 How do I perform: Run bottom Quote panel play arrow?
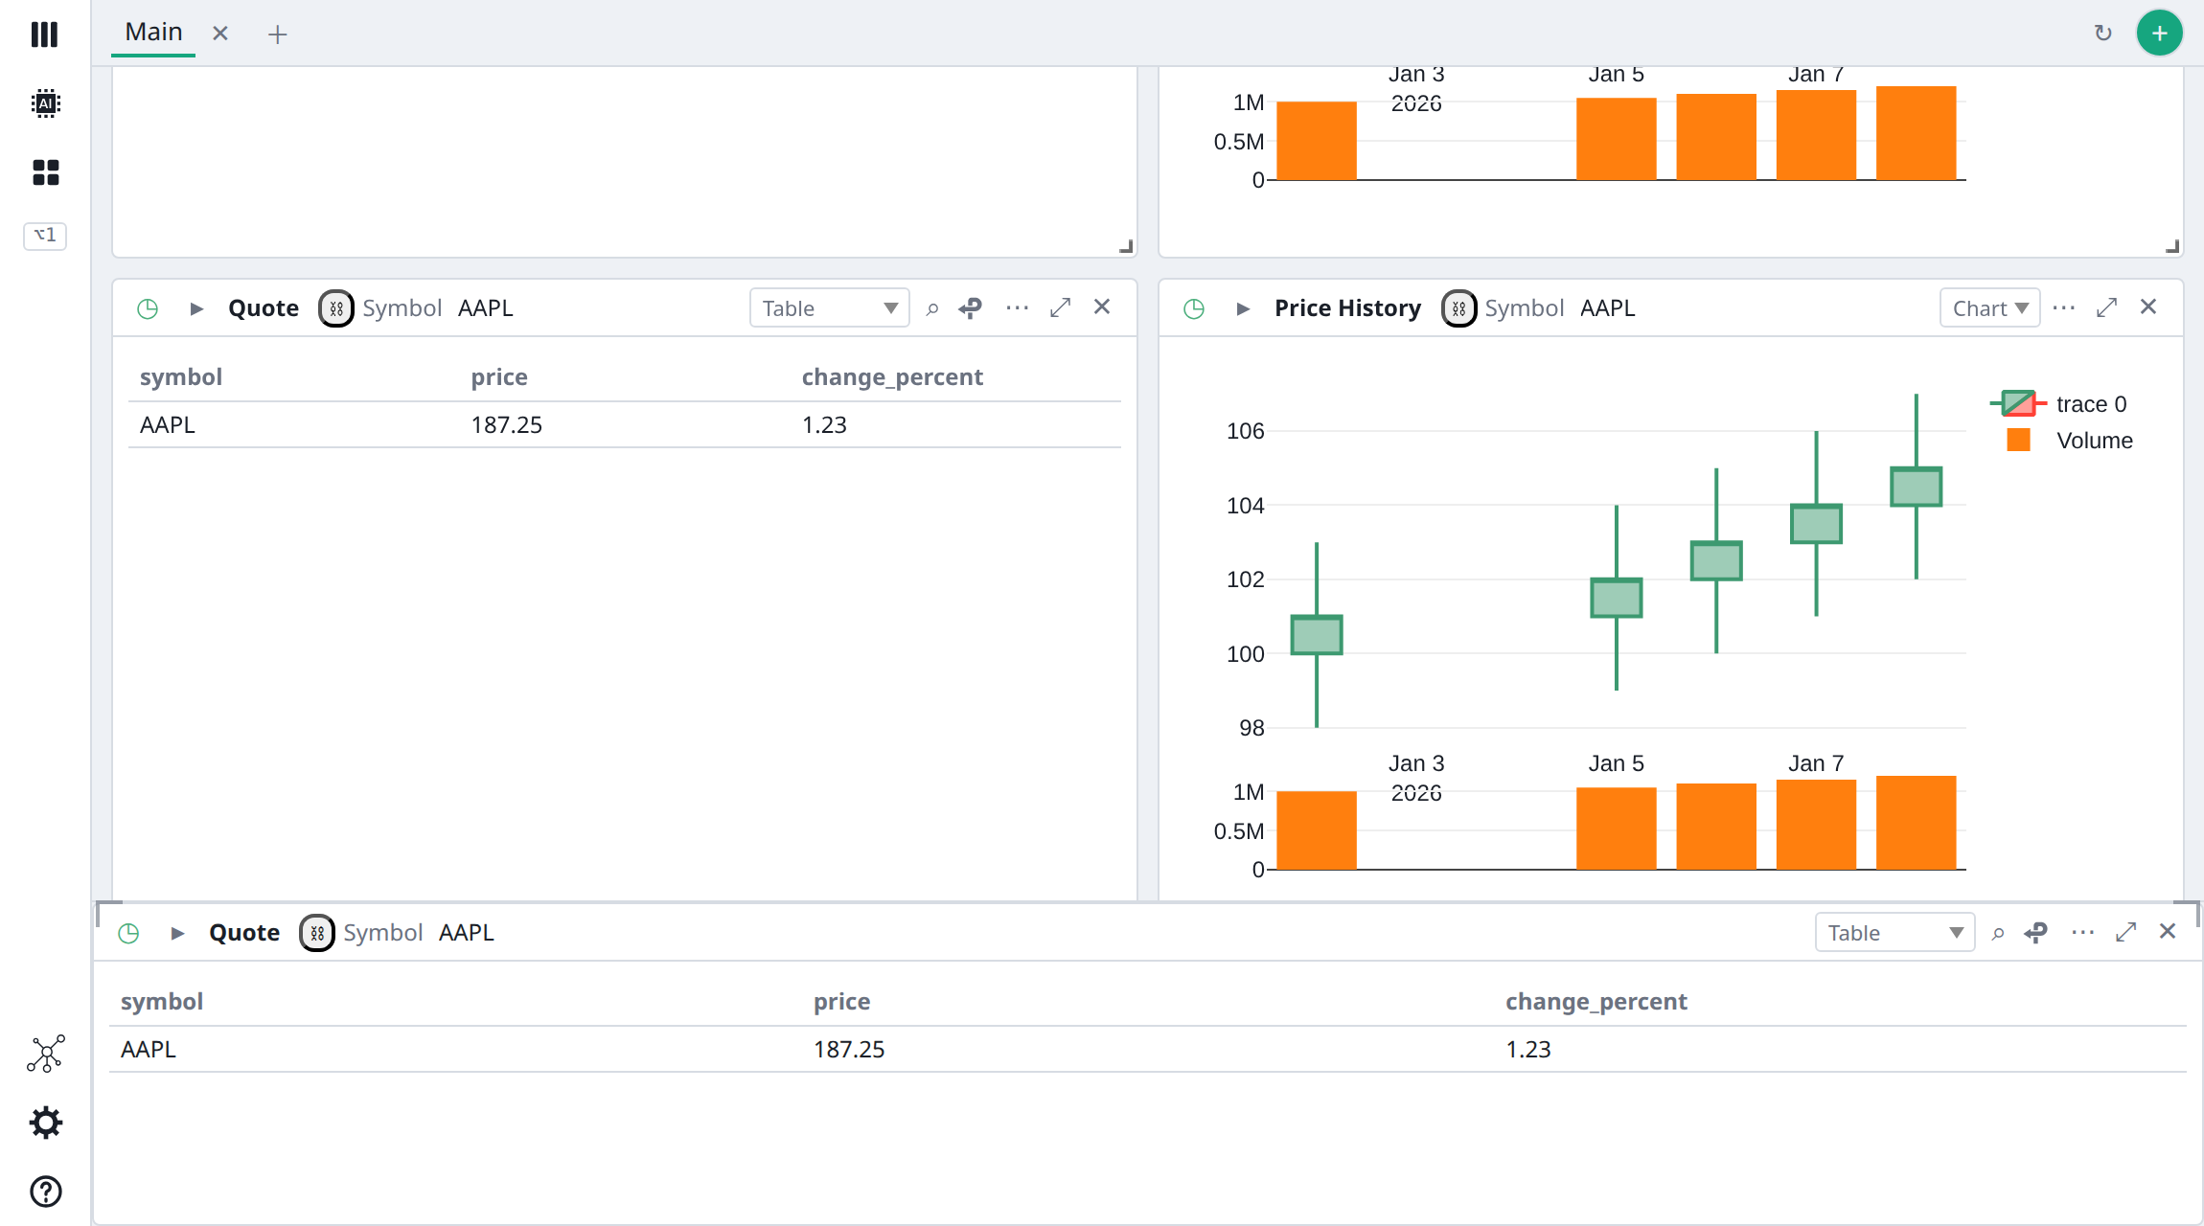pyautogui.click(x=177, y=933)
